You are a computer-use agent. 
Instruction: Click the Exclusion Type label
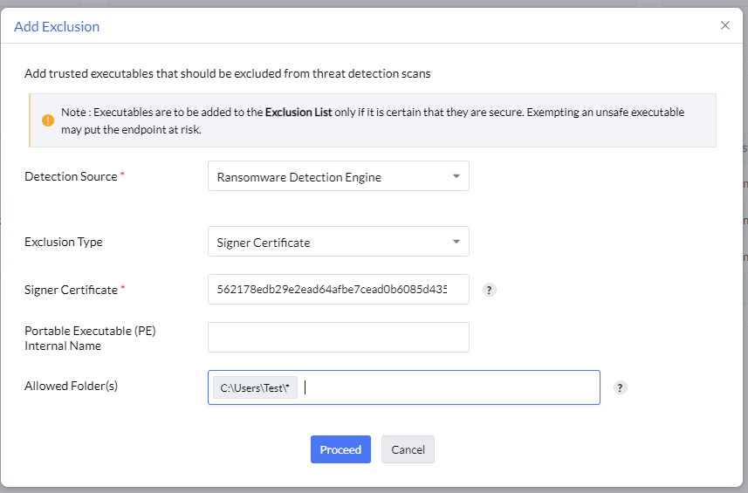64,243
